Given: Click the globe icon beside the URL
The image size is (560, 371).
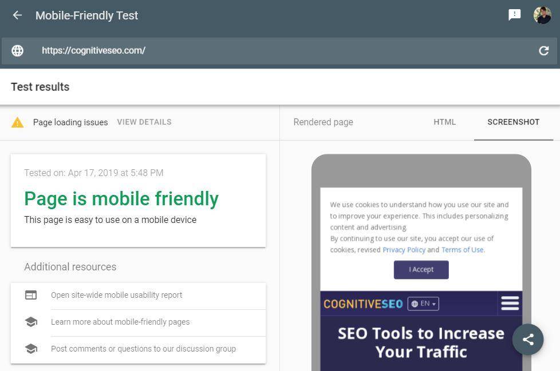Looking at the screenshot, I should (17, 50).
